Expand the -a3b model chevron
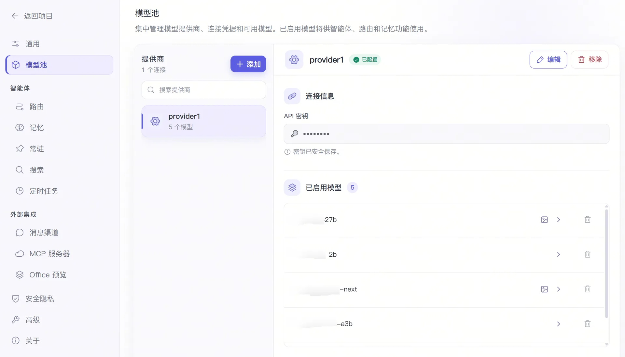Screen dimensions: 625x357 tap(559, 324)
